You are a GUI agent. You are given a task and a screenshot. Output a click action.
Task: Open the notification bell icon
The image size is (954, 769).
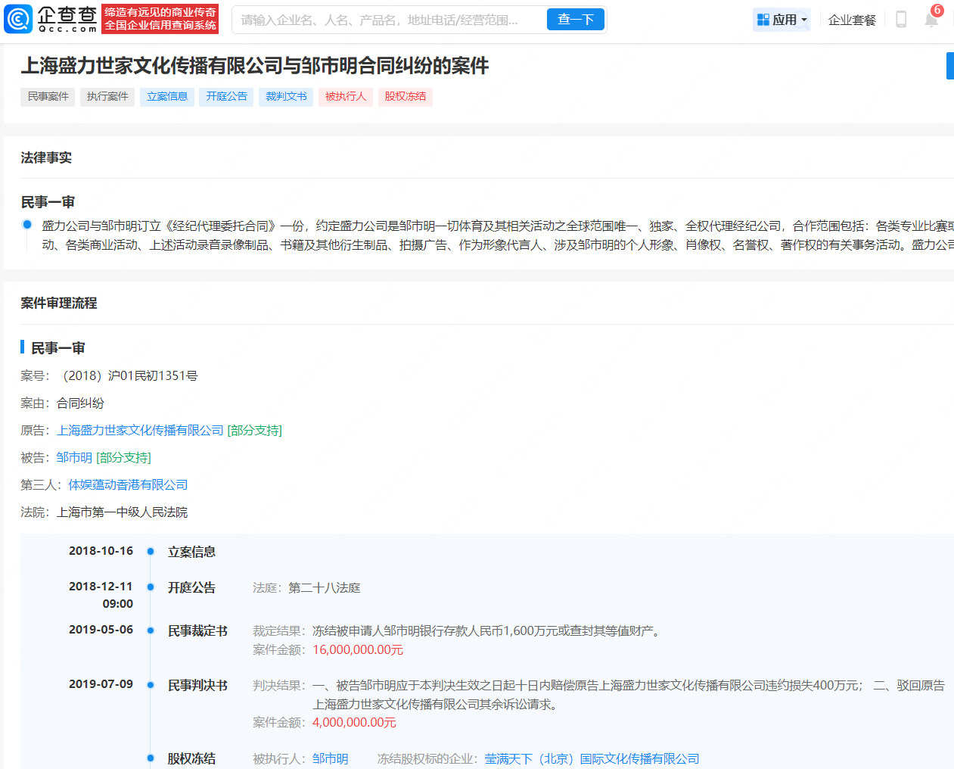931,20
